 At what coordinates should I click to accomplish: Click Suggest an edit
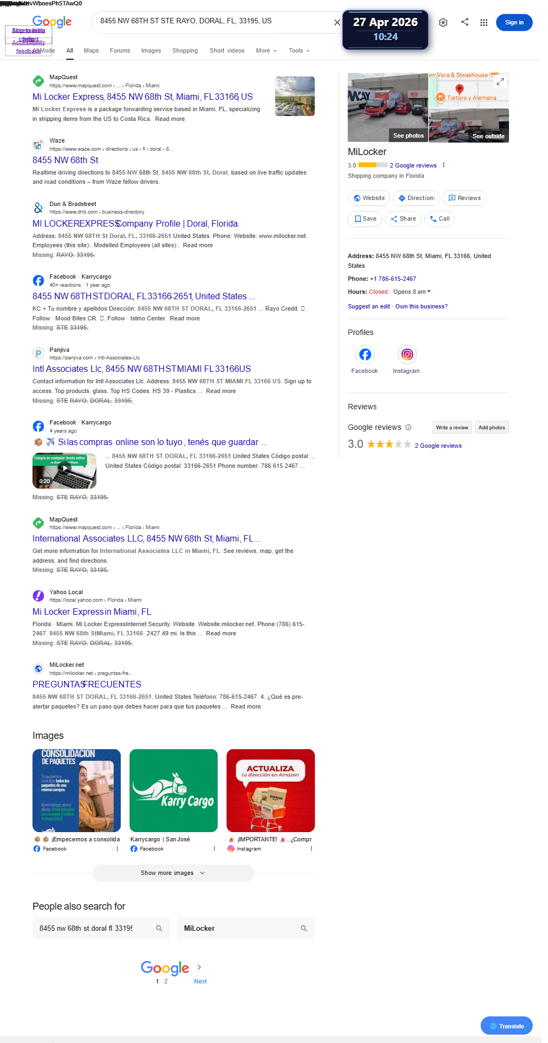369,306
